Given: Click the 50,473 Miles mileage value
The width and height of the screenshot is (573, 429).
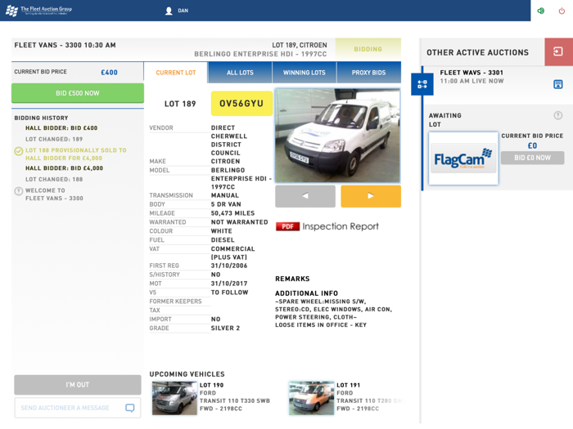Looking at the screenshot, I should 232,213.
